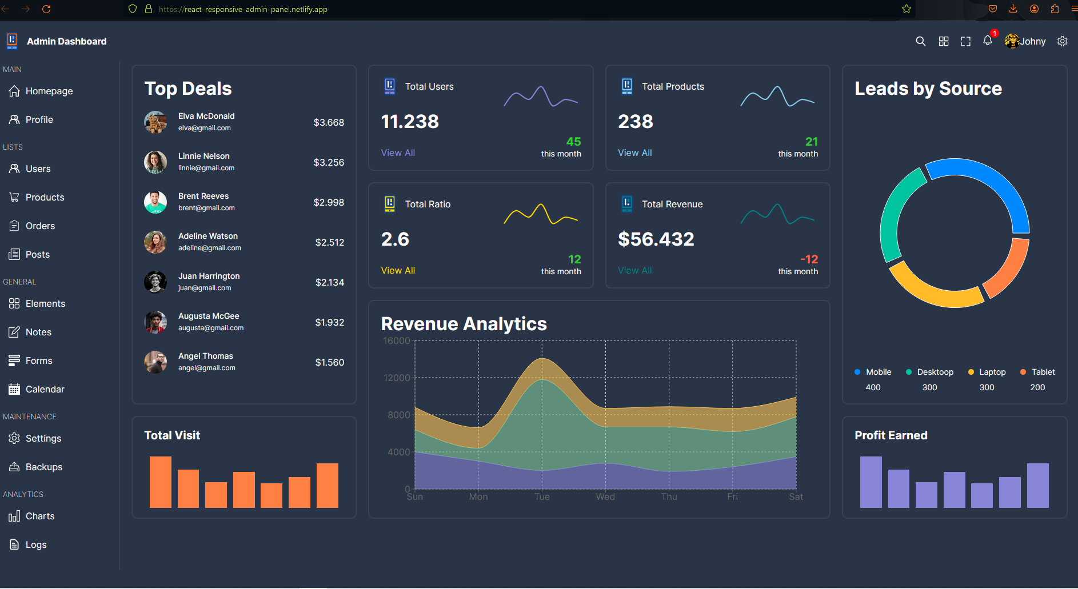Click the settings gear icon in header
1078x589 pixels.
tap(1063, 41)
